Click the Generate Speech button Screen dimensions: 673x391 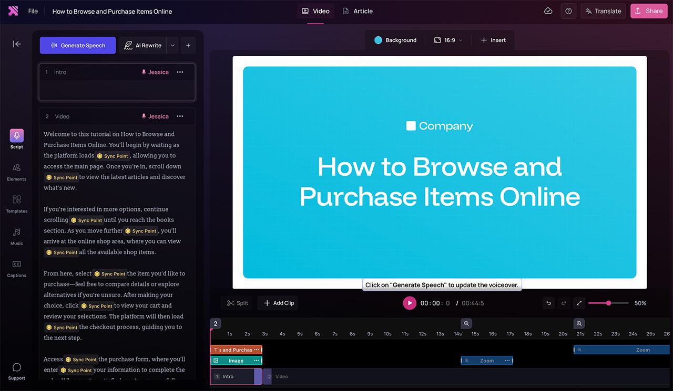78,46
